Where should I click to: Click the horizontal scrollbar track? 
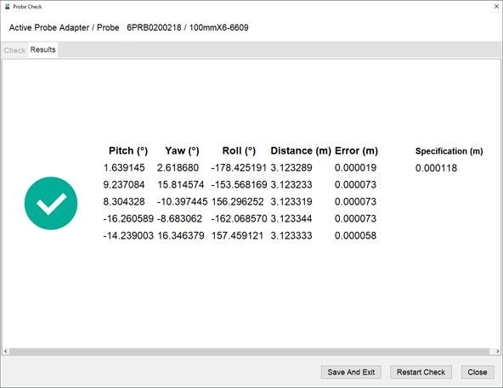249,351
